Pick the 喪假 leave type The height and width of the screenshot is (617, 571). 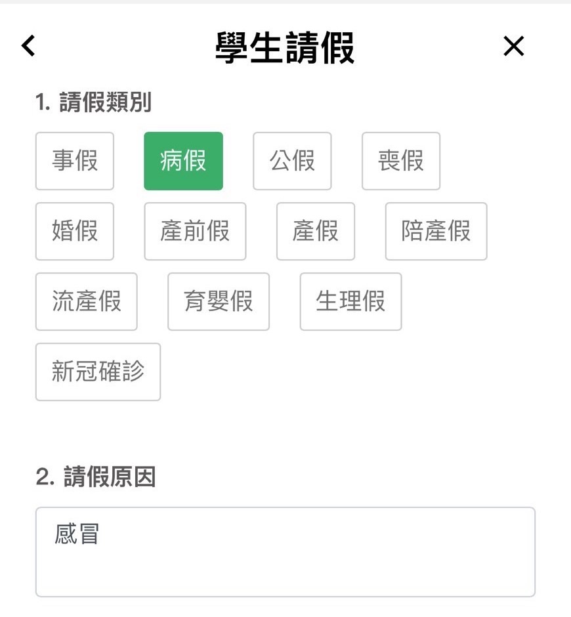pos(401,161)
